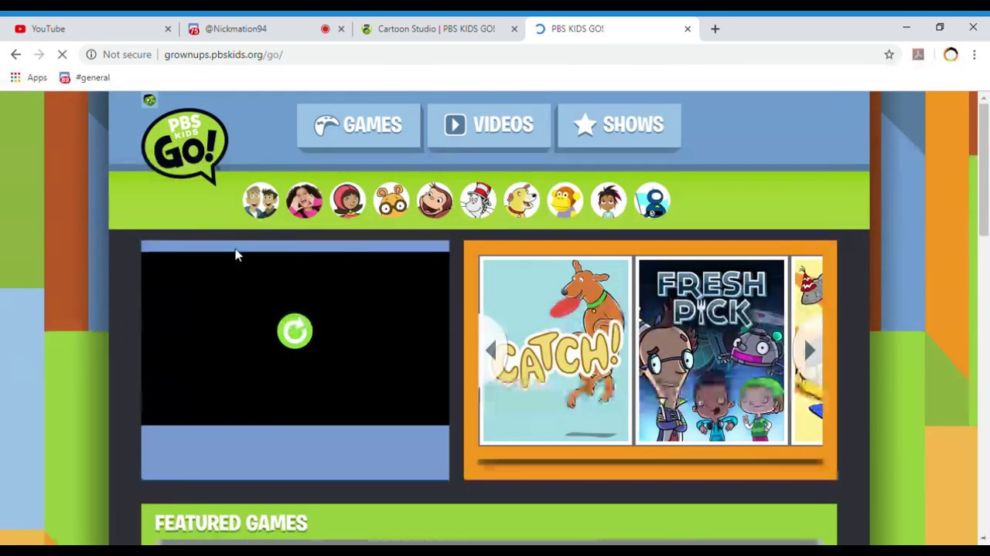The image size is (990, 556).
Task: Open the dark-haired kid character icon
Action: pos(608,201)
